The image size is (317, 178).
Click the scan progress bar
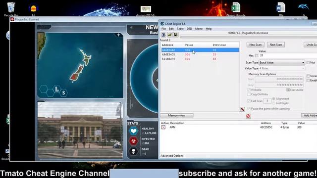click(249, 37)
